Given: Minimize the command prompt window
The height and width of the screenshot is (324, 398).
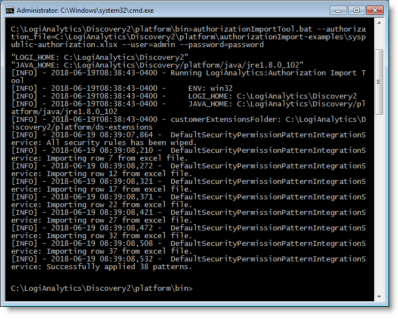Looking at the screenshot, I should 338,11.
